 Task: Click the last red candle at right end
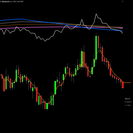pos(123,85)
